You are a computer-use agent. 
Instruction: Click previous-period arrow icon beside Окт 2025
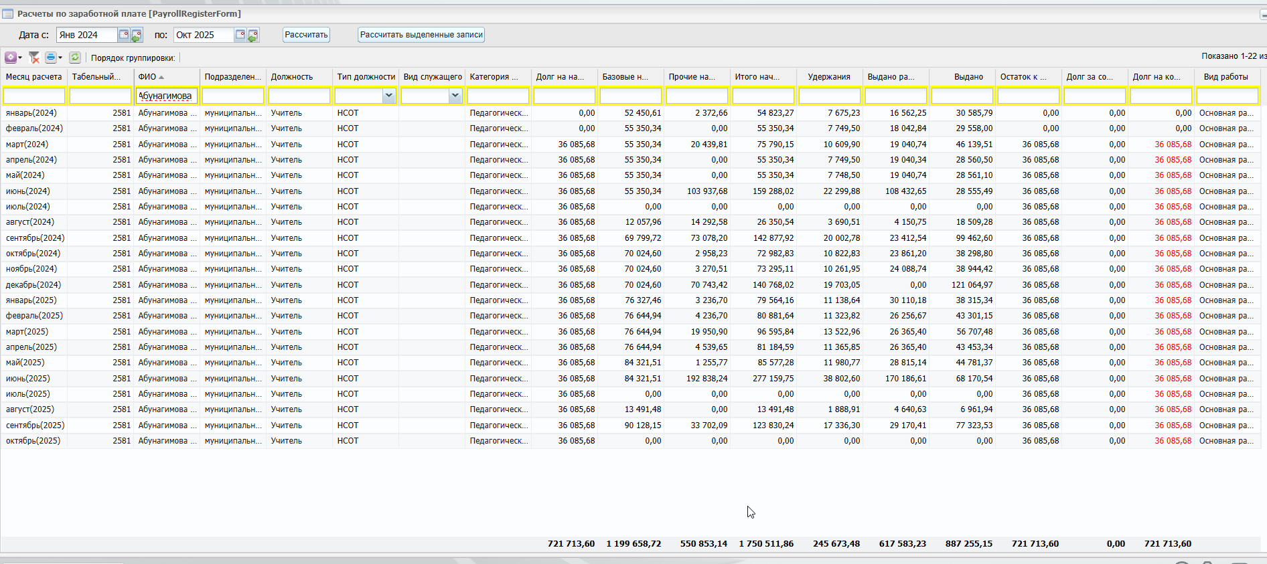(x=253, y=35)
